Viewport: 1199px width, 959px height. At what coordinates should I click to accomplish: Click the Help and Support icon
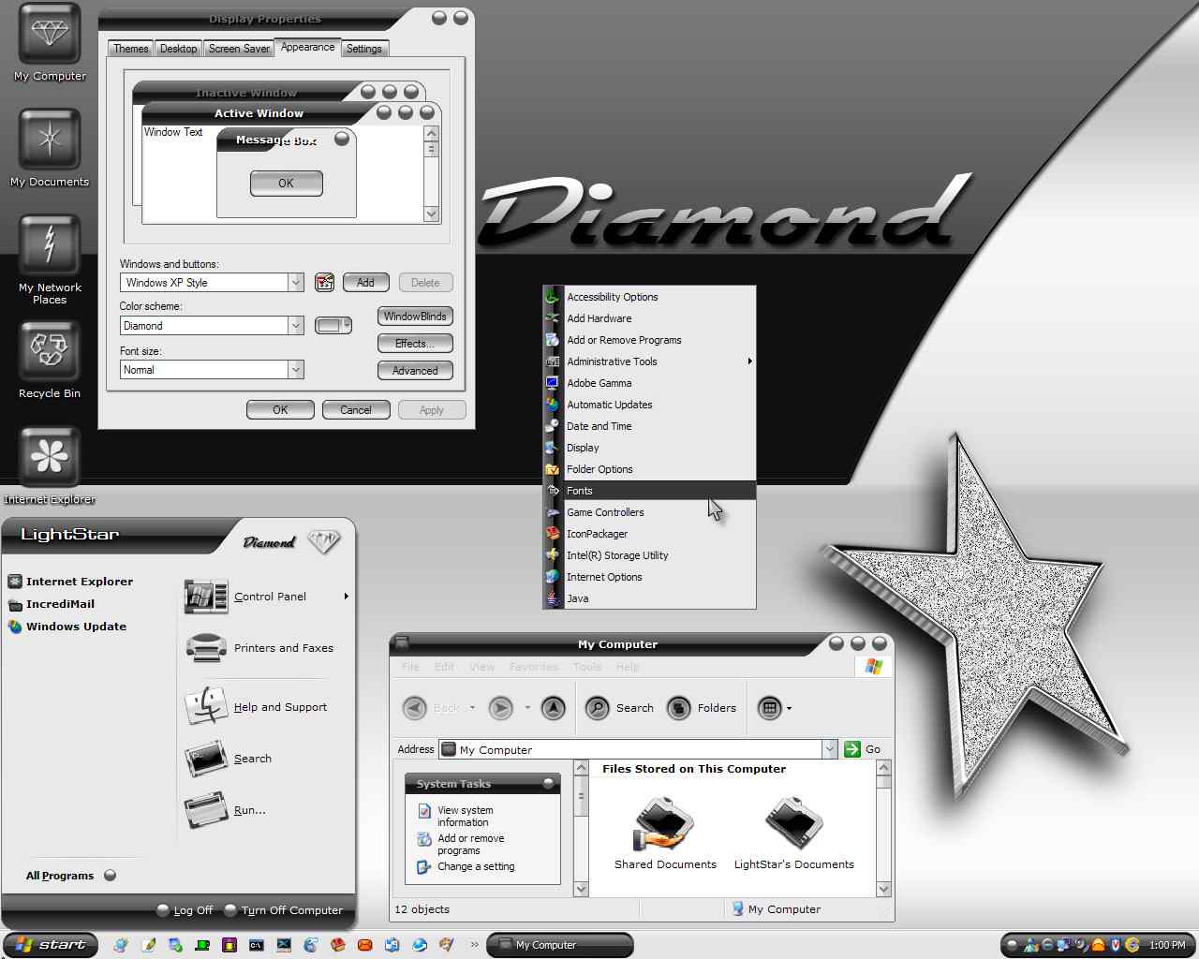coord(206,706)
